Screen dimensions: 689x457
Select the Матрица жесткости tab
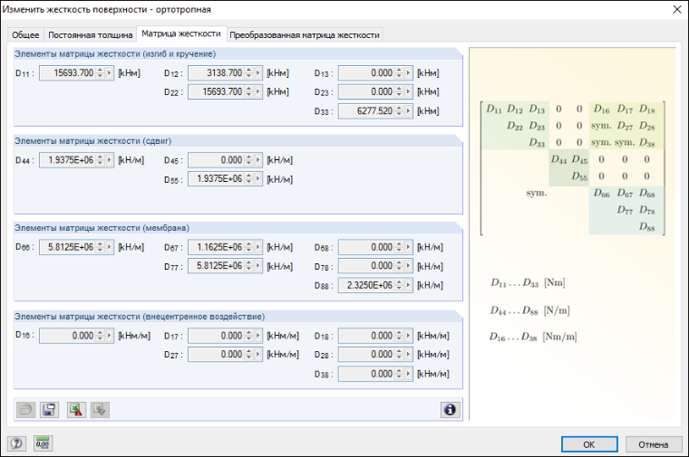click(181, 33)
